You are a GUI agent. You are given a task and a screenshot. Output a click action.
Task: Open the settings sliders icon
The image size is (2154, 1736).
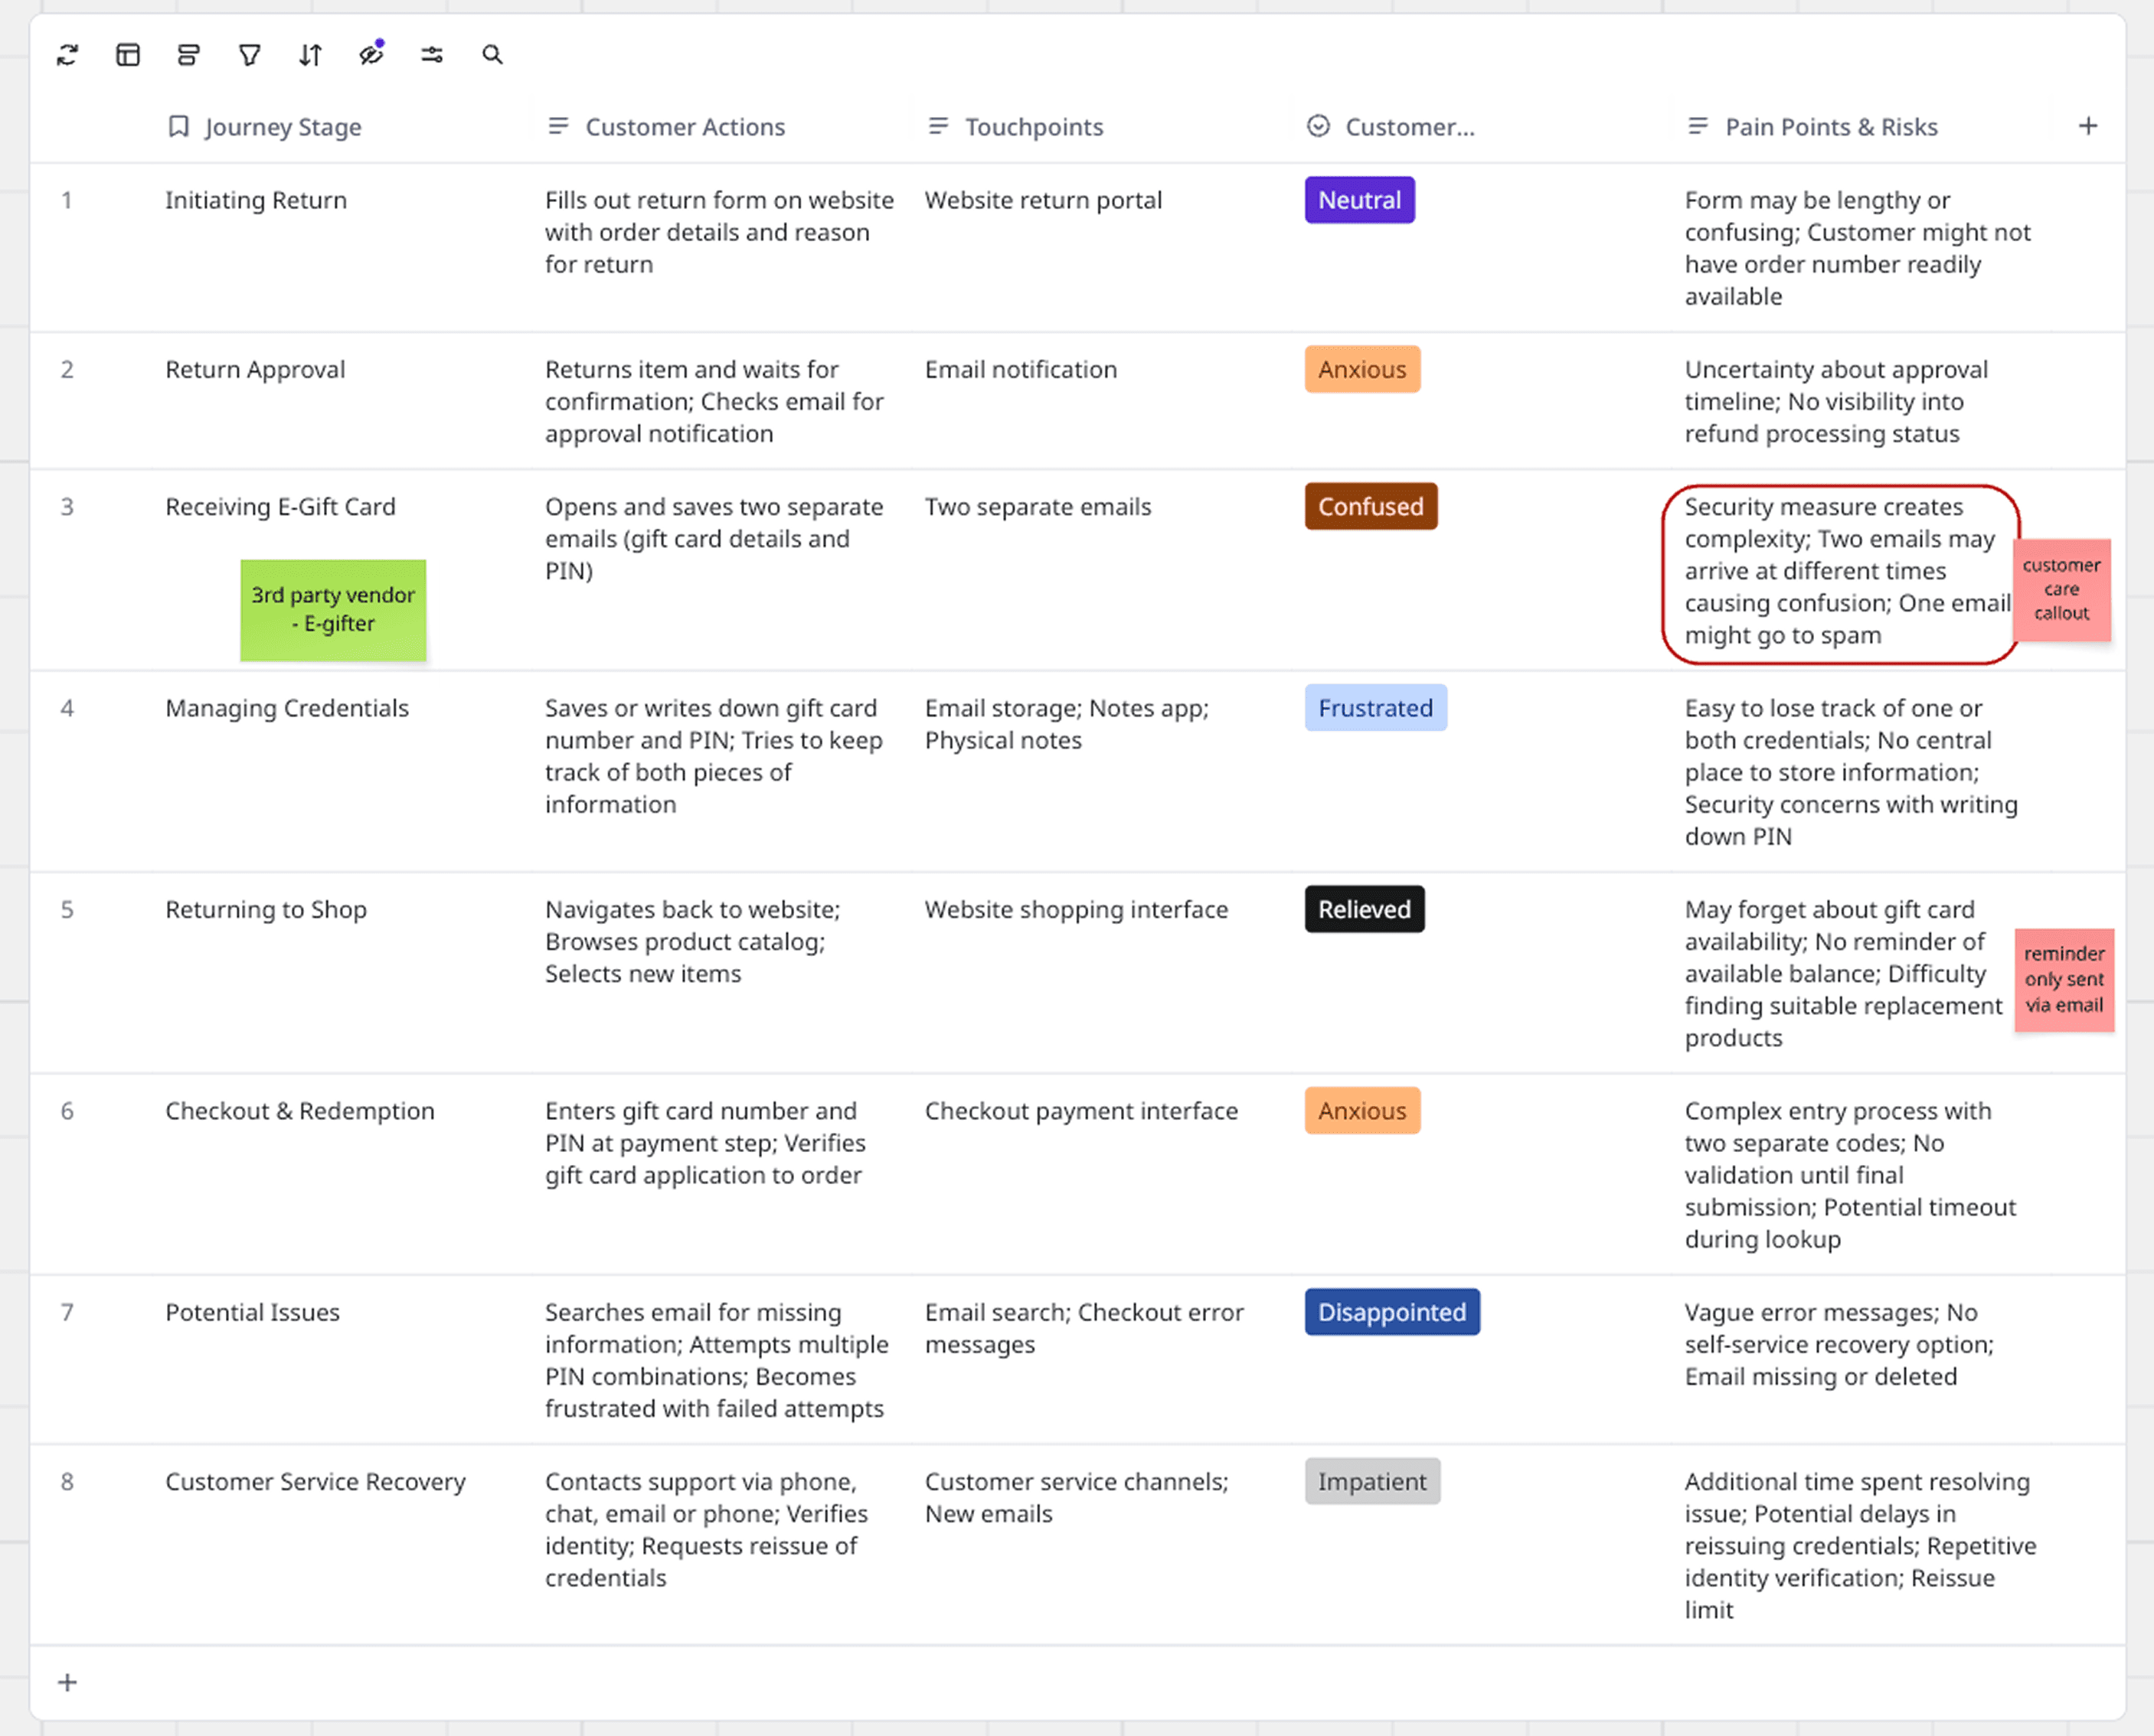431,55
